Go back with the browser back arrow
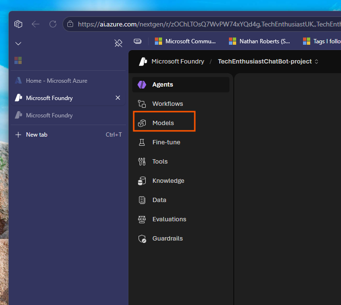The height and width of the screenshot is (305, 341). pyautogui.click(x=36, y=24)
